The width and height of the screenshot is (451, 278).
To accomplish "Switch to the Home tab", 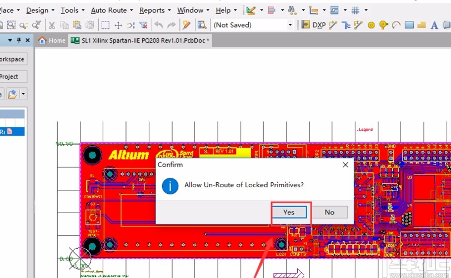I will pos(52,40).
